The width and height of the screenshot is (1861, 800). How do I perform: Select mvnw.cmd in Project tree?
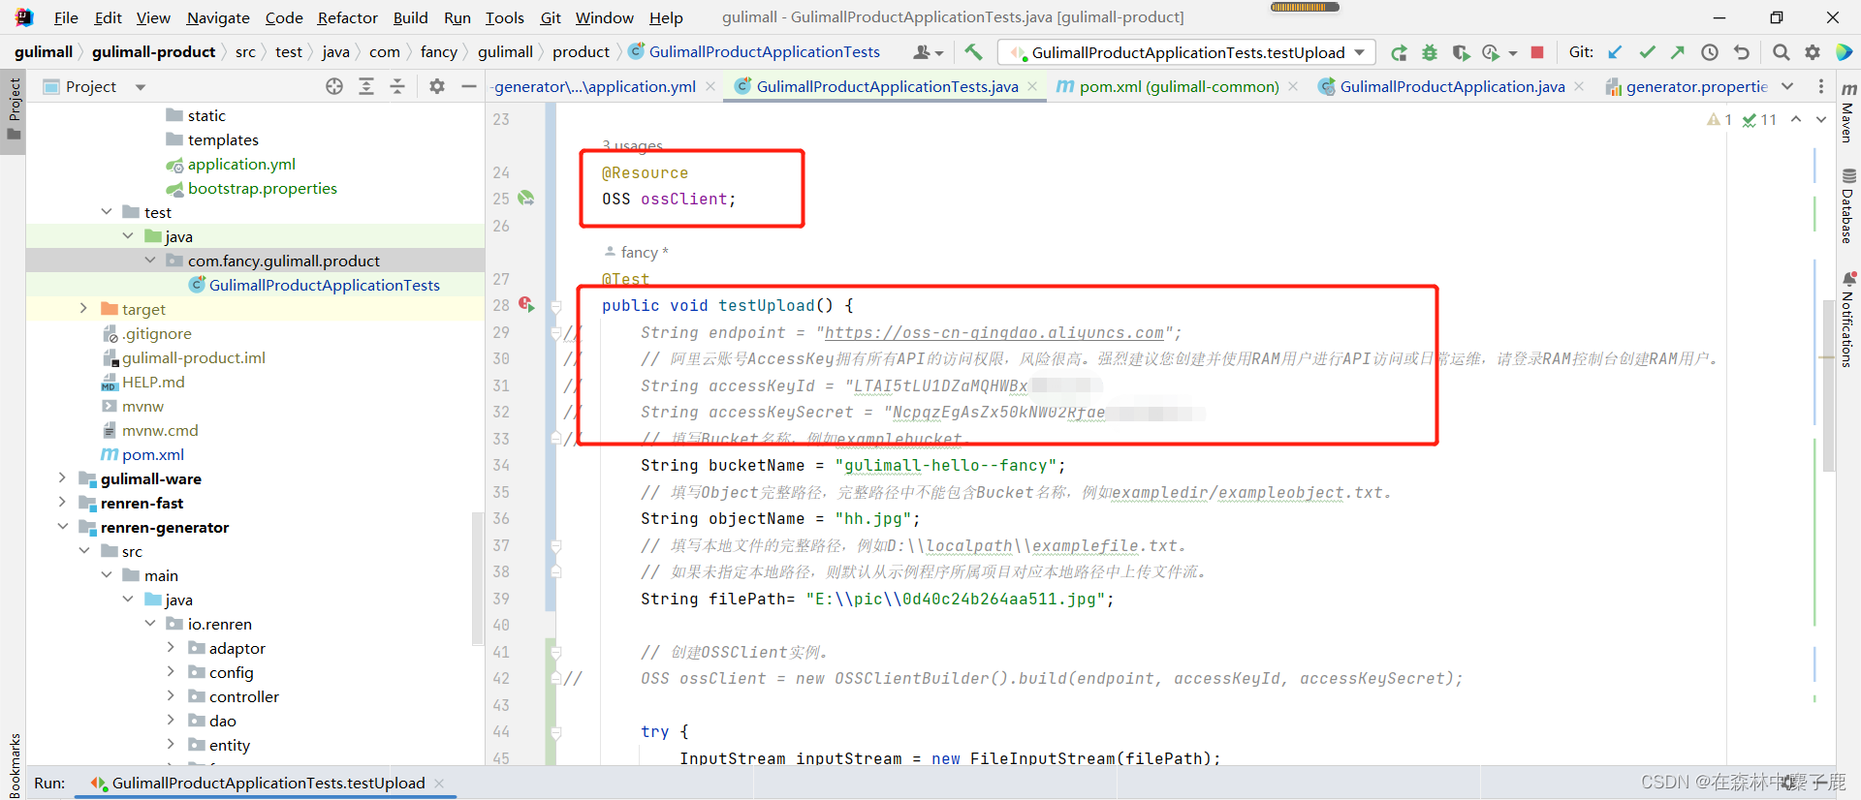(x=160, y=430)
